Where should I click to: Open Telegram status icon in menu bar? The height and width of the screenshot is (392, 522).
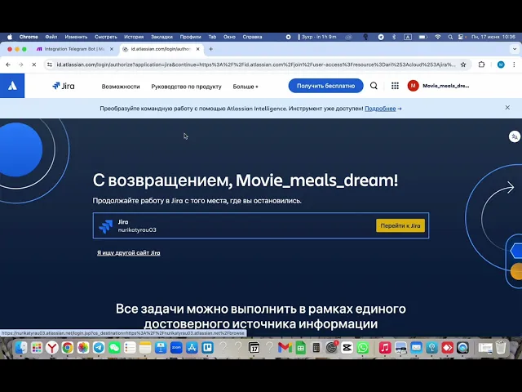pos(381,37)
